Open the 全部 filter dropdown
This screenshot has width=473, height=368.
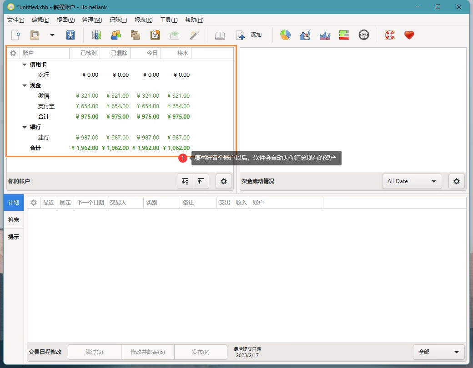(x=438, y=352)
